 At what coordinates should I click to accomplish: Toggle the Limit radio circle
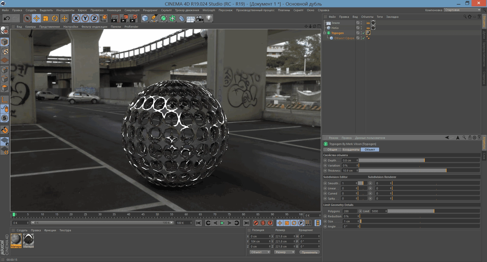point(360,211)
